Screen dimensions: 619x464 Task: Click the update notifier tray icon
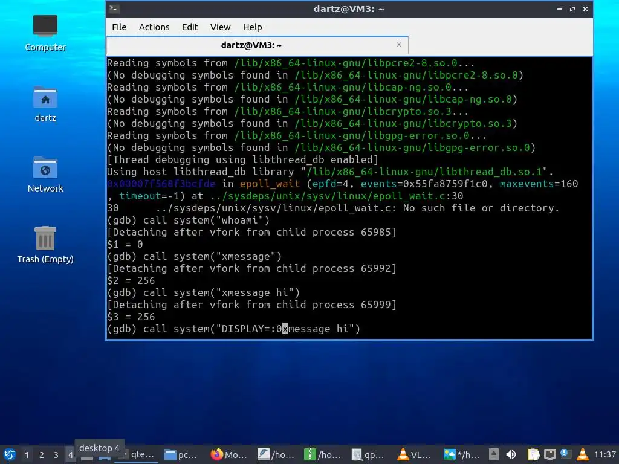click(566, 454)
